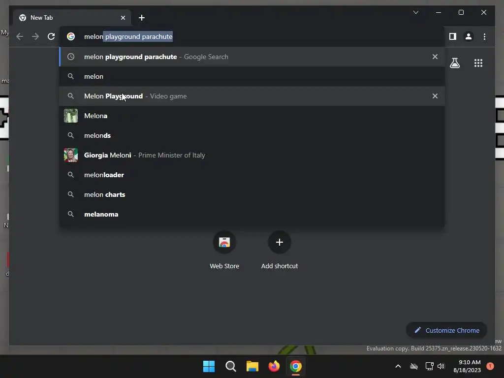Click the Google icon in the address bar

71,36
